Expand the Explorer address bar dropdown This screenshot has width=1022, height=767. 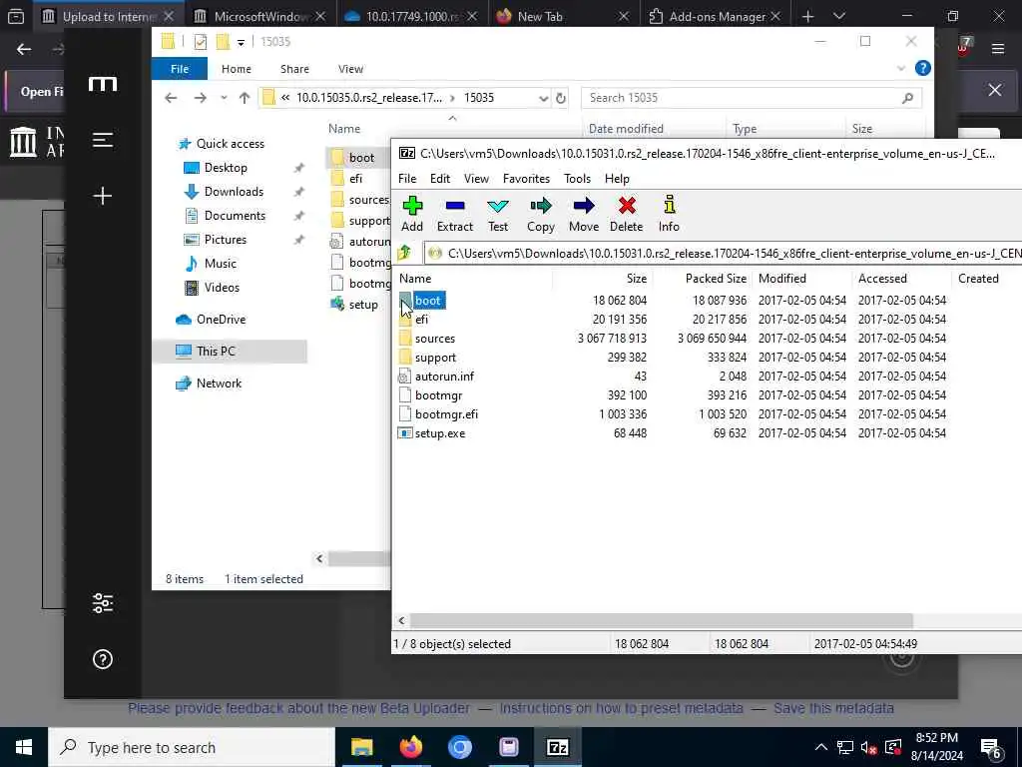[543, 98]
